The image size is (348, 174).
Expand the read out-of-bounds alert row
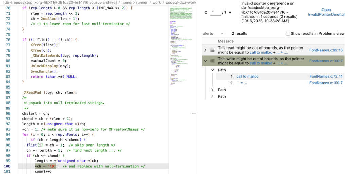tap(205, 50)
